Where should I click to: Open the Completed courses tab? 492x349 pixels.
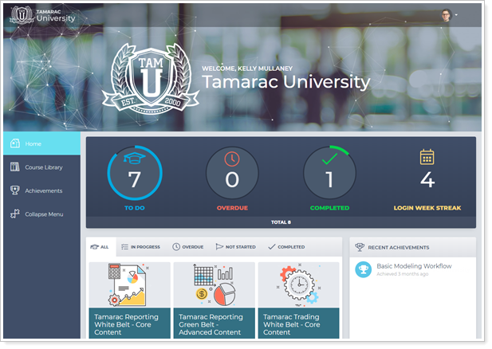pyautogui.click(x=286, y=247)
